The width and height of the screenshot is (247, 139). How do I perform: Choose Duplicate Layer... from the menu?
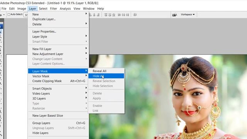(x=58, y=19)
